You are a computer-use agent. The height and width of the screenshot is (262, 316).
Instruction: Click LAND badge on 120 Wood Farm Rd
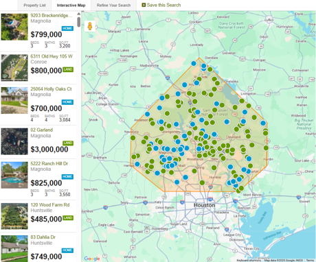(x=68, y=218)
